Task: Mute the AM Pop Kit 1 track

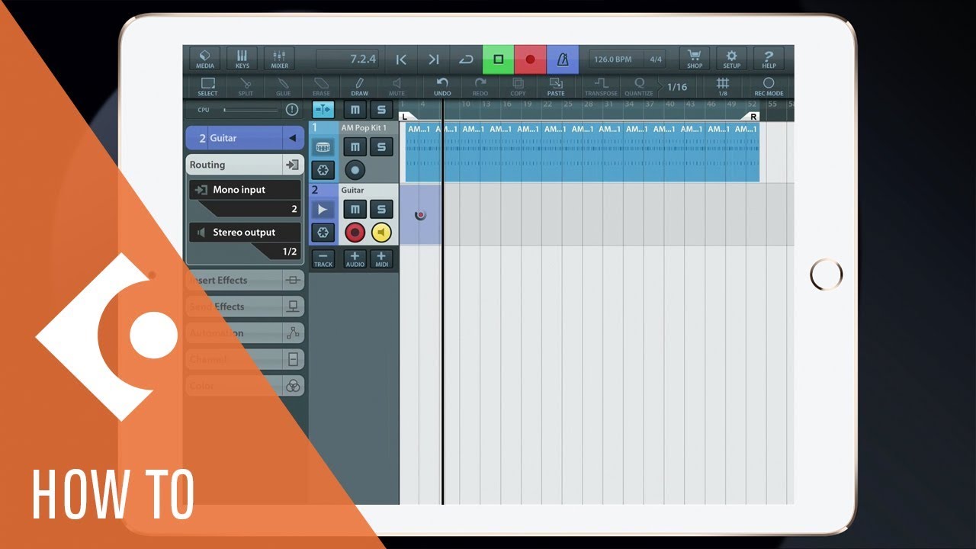Action: pyautogui.click(x=355, y=146)
